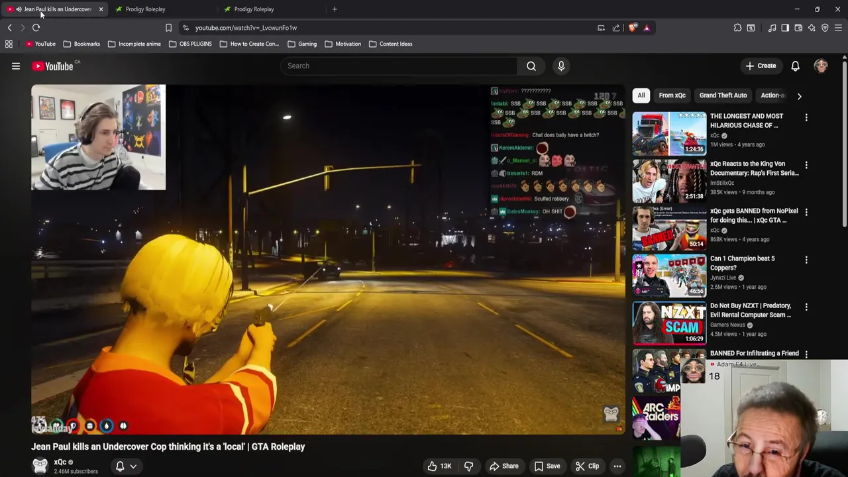Click the magnifier search button
The image size is (848, 477).
[531, 66]
